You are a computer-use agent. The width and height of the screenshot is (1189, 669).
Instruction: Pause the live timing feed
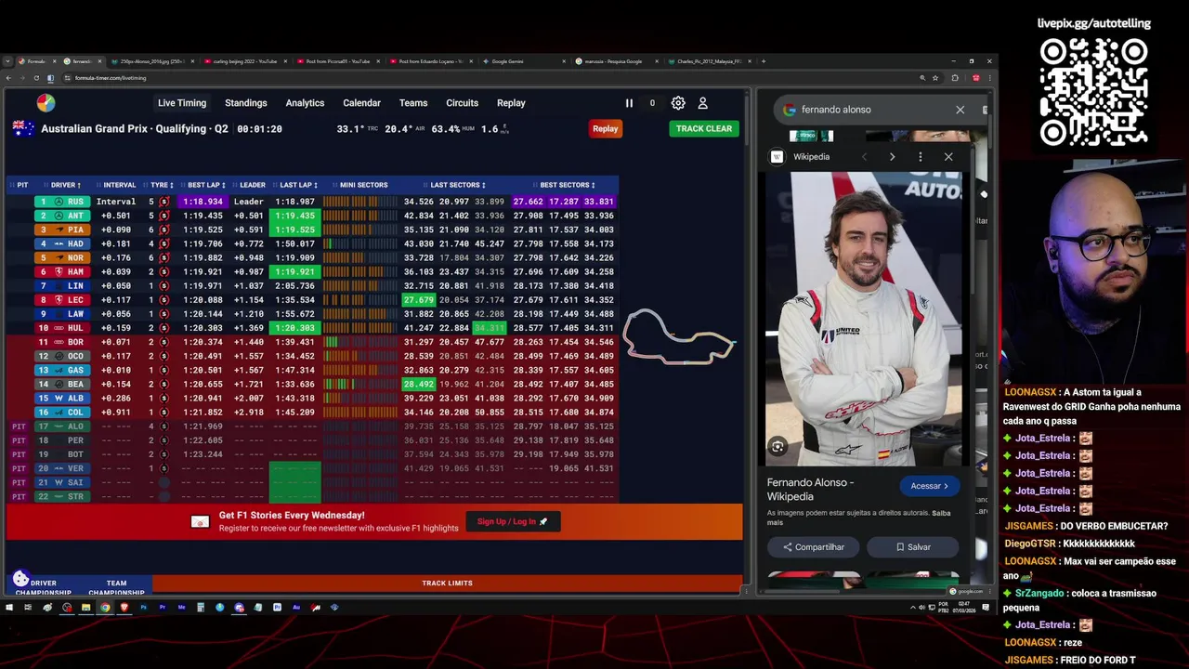pos(629,103)
